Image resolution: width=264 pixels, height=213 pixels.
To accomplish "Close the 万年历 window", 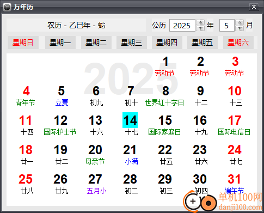I will (x=254, y=7).
